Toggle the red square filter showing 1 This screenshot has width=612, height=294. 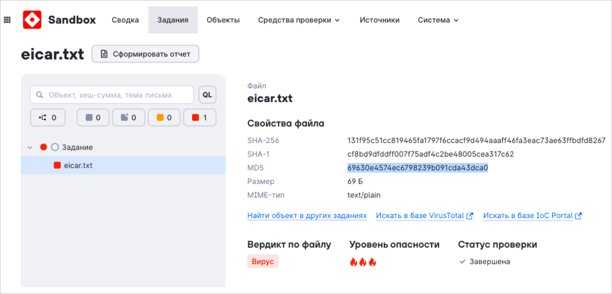(x=199, y=117)
